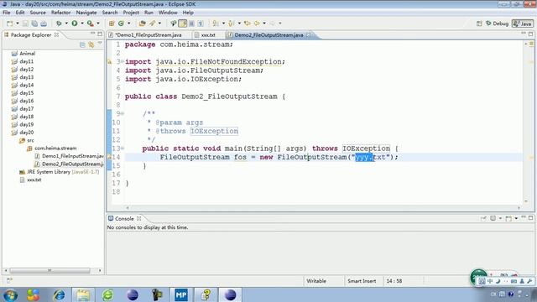Select the Java perspective button
The image size is (537, 302).
pos(523,23)
